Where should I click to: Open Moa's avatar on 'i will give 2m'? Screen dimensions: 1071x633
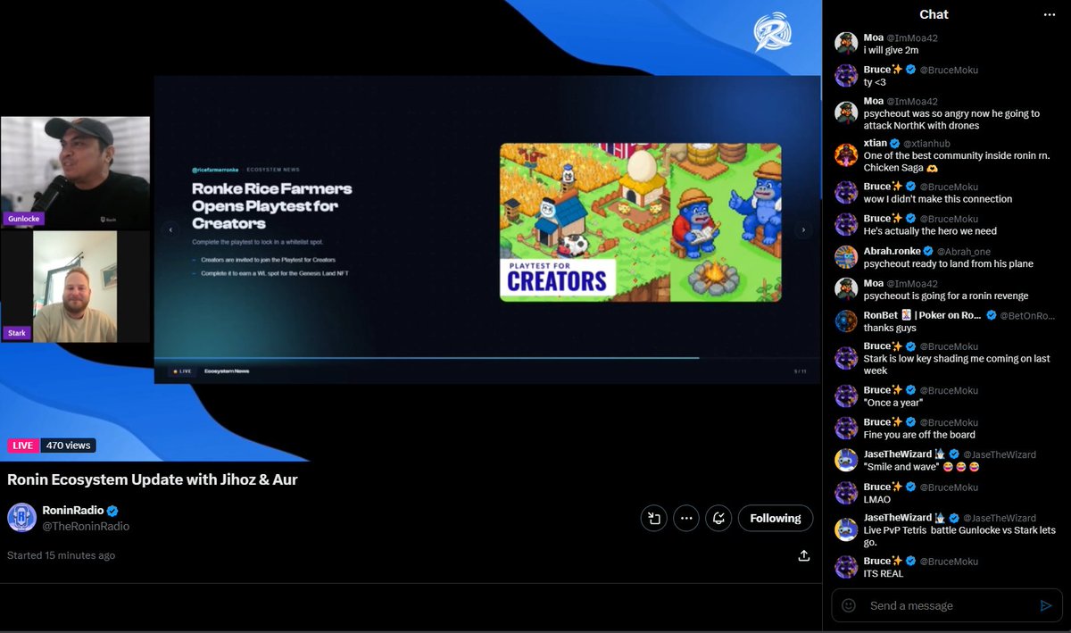click(x=846, y=44)
